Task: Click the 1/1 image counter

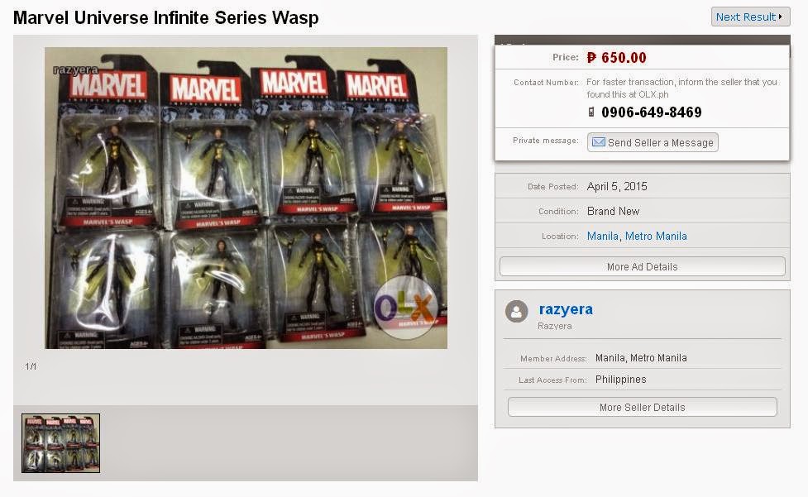Action: (31, 366)
